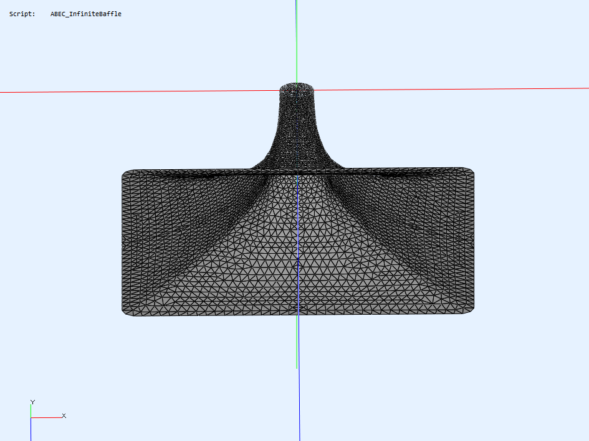Image resolution: width=589 pixels, height=441 pixels.
Task: Click the XYZ axis orientation gizmo
Action: click(48, 420)
